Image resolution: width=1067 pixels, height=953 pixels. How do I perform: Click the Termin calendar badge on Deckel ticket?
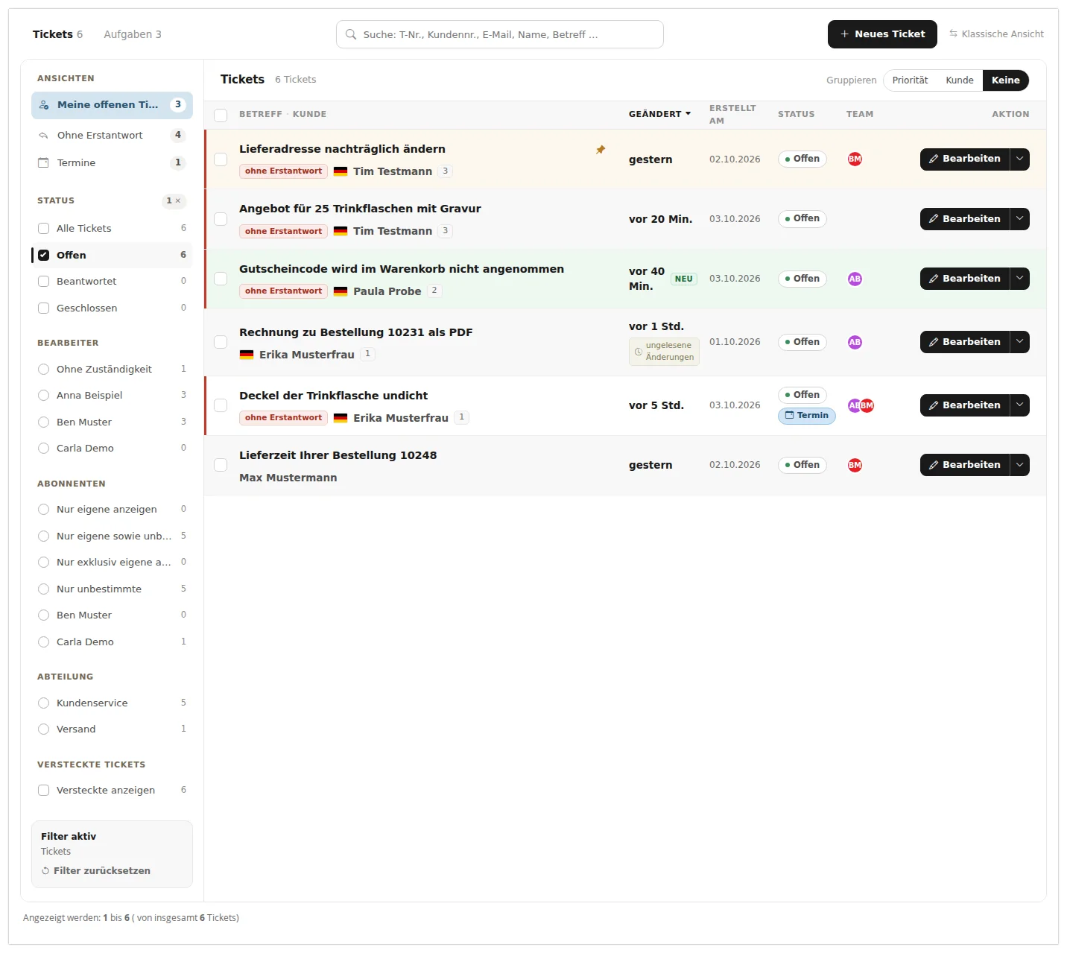[806, 416]
